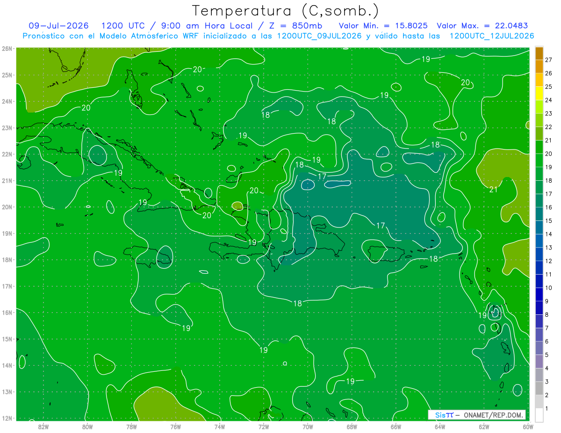
Task: Click color scale label "25"
Action: coord(549,86)
